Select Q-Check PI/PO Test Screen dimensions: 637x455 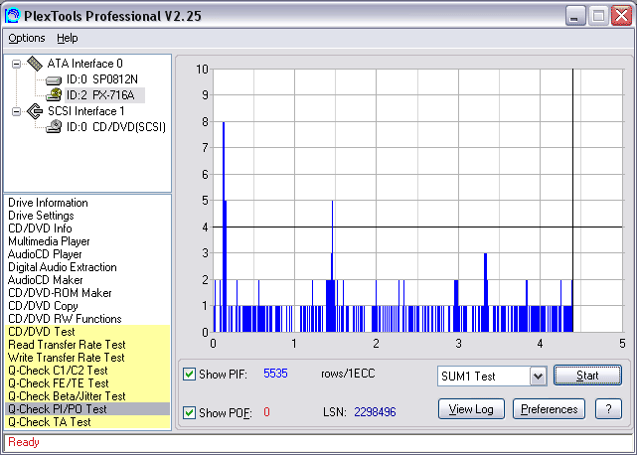click(x=87, y=409)
